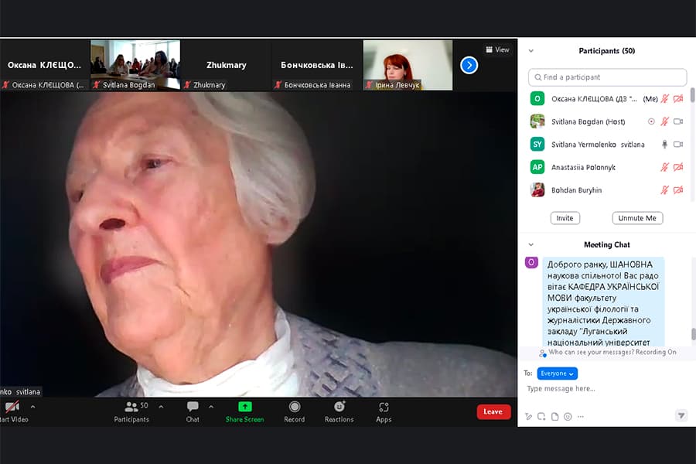The width and height of the screenshot is (696, 464).
Task: Collapse the Meeting Chat panel chevron
Action: pyautogui.click(x=531, y=244)
